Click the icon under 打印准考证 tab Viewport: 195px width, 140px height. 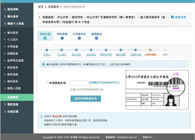pyautogui.click(x=79, y=38)
